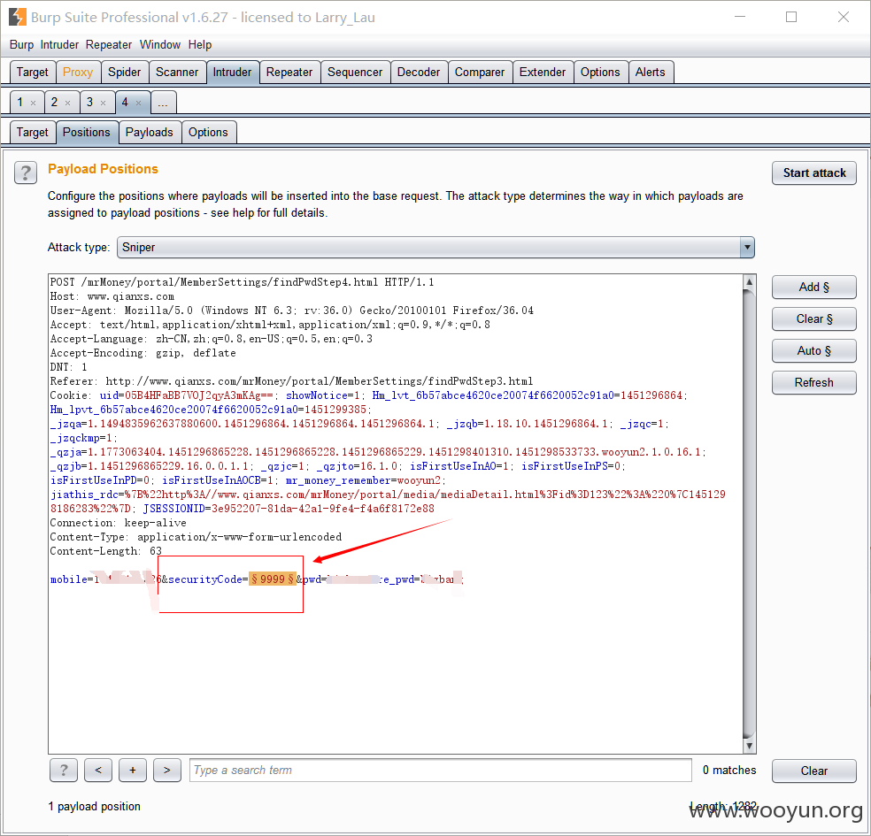This screenshot has height=836, width=871.
Task: Click the POST findPwdStep4.html request line
Action: tap(243, 282)
